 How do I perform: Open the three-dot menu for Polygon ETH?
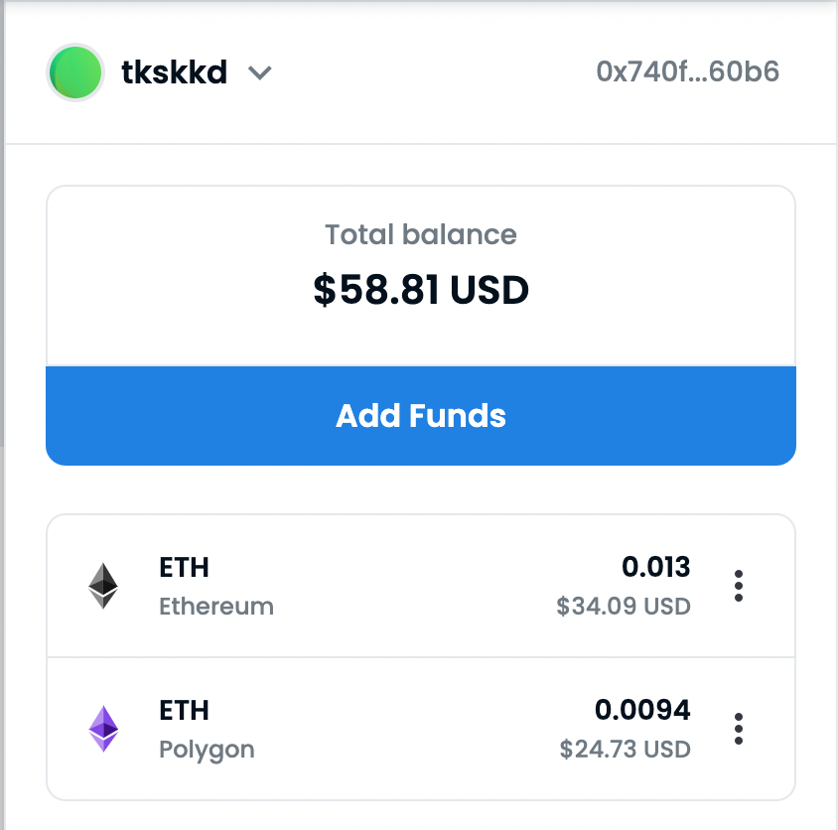[x=738, y=729]
